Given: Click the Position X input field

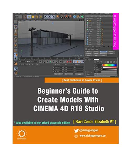Looking at the screenshot, I should [58, 68].
